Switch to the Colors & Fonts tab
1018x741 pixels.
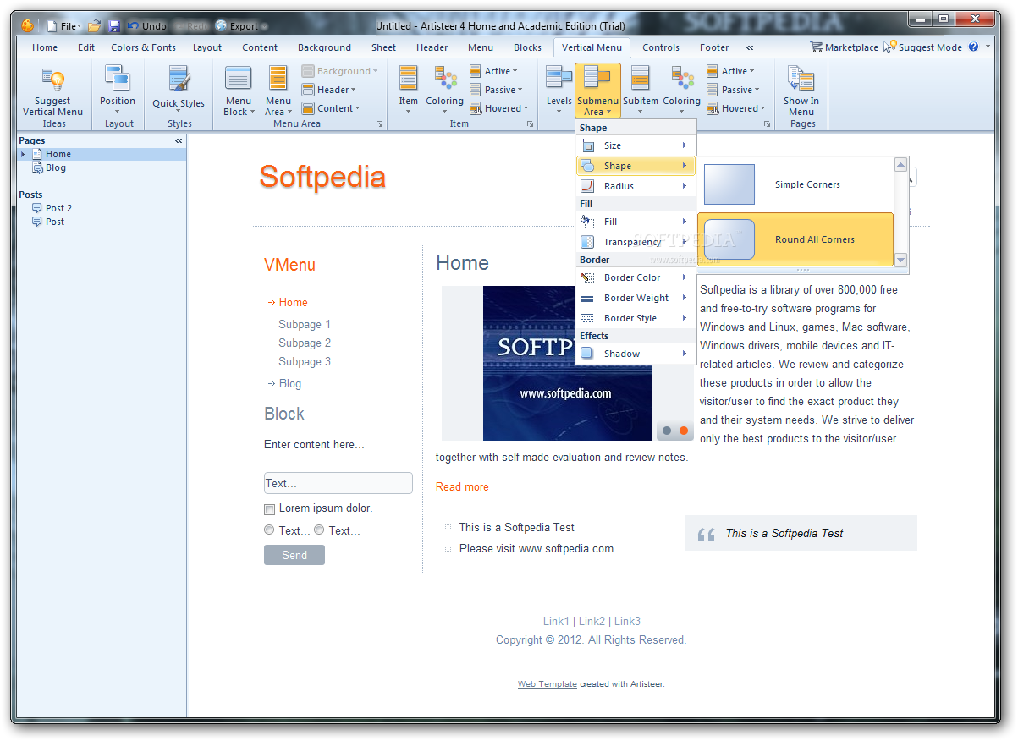point(143,47)
